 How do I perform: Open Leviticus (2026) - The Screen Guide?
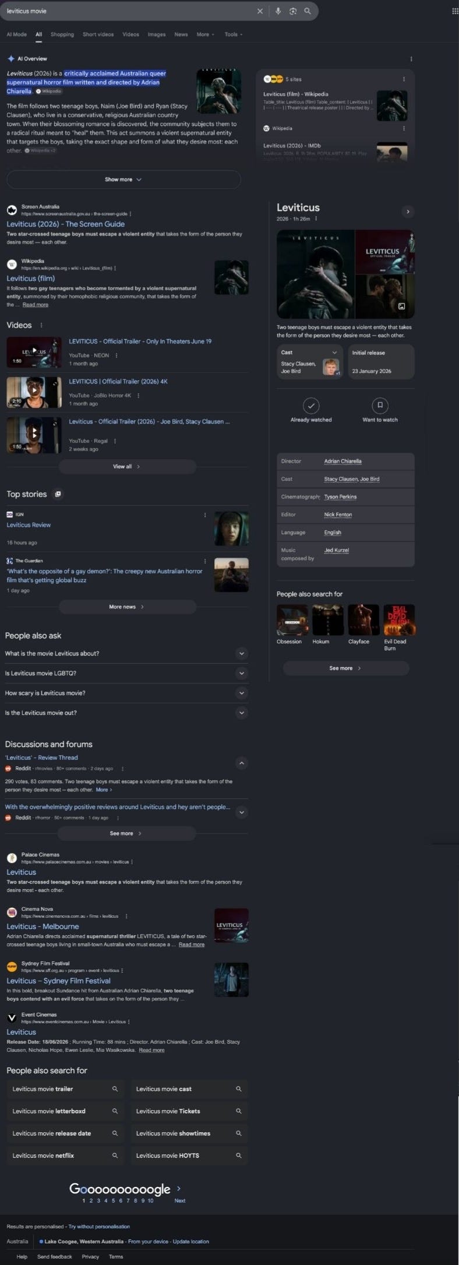(65, 224)
